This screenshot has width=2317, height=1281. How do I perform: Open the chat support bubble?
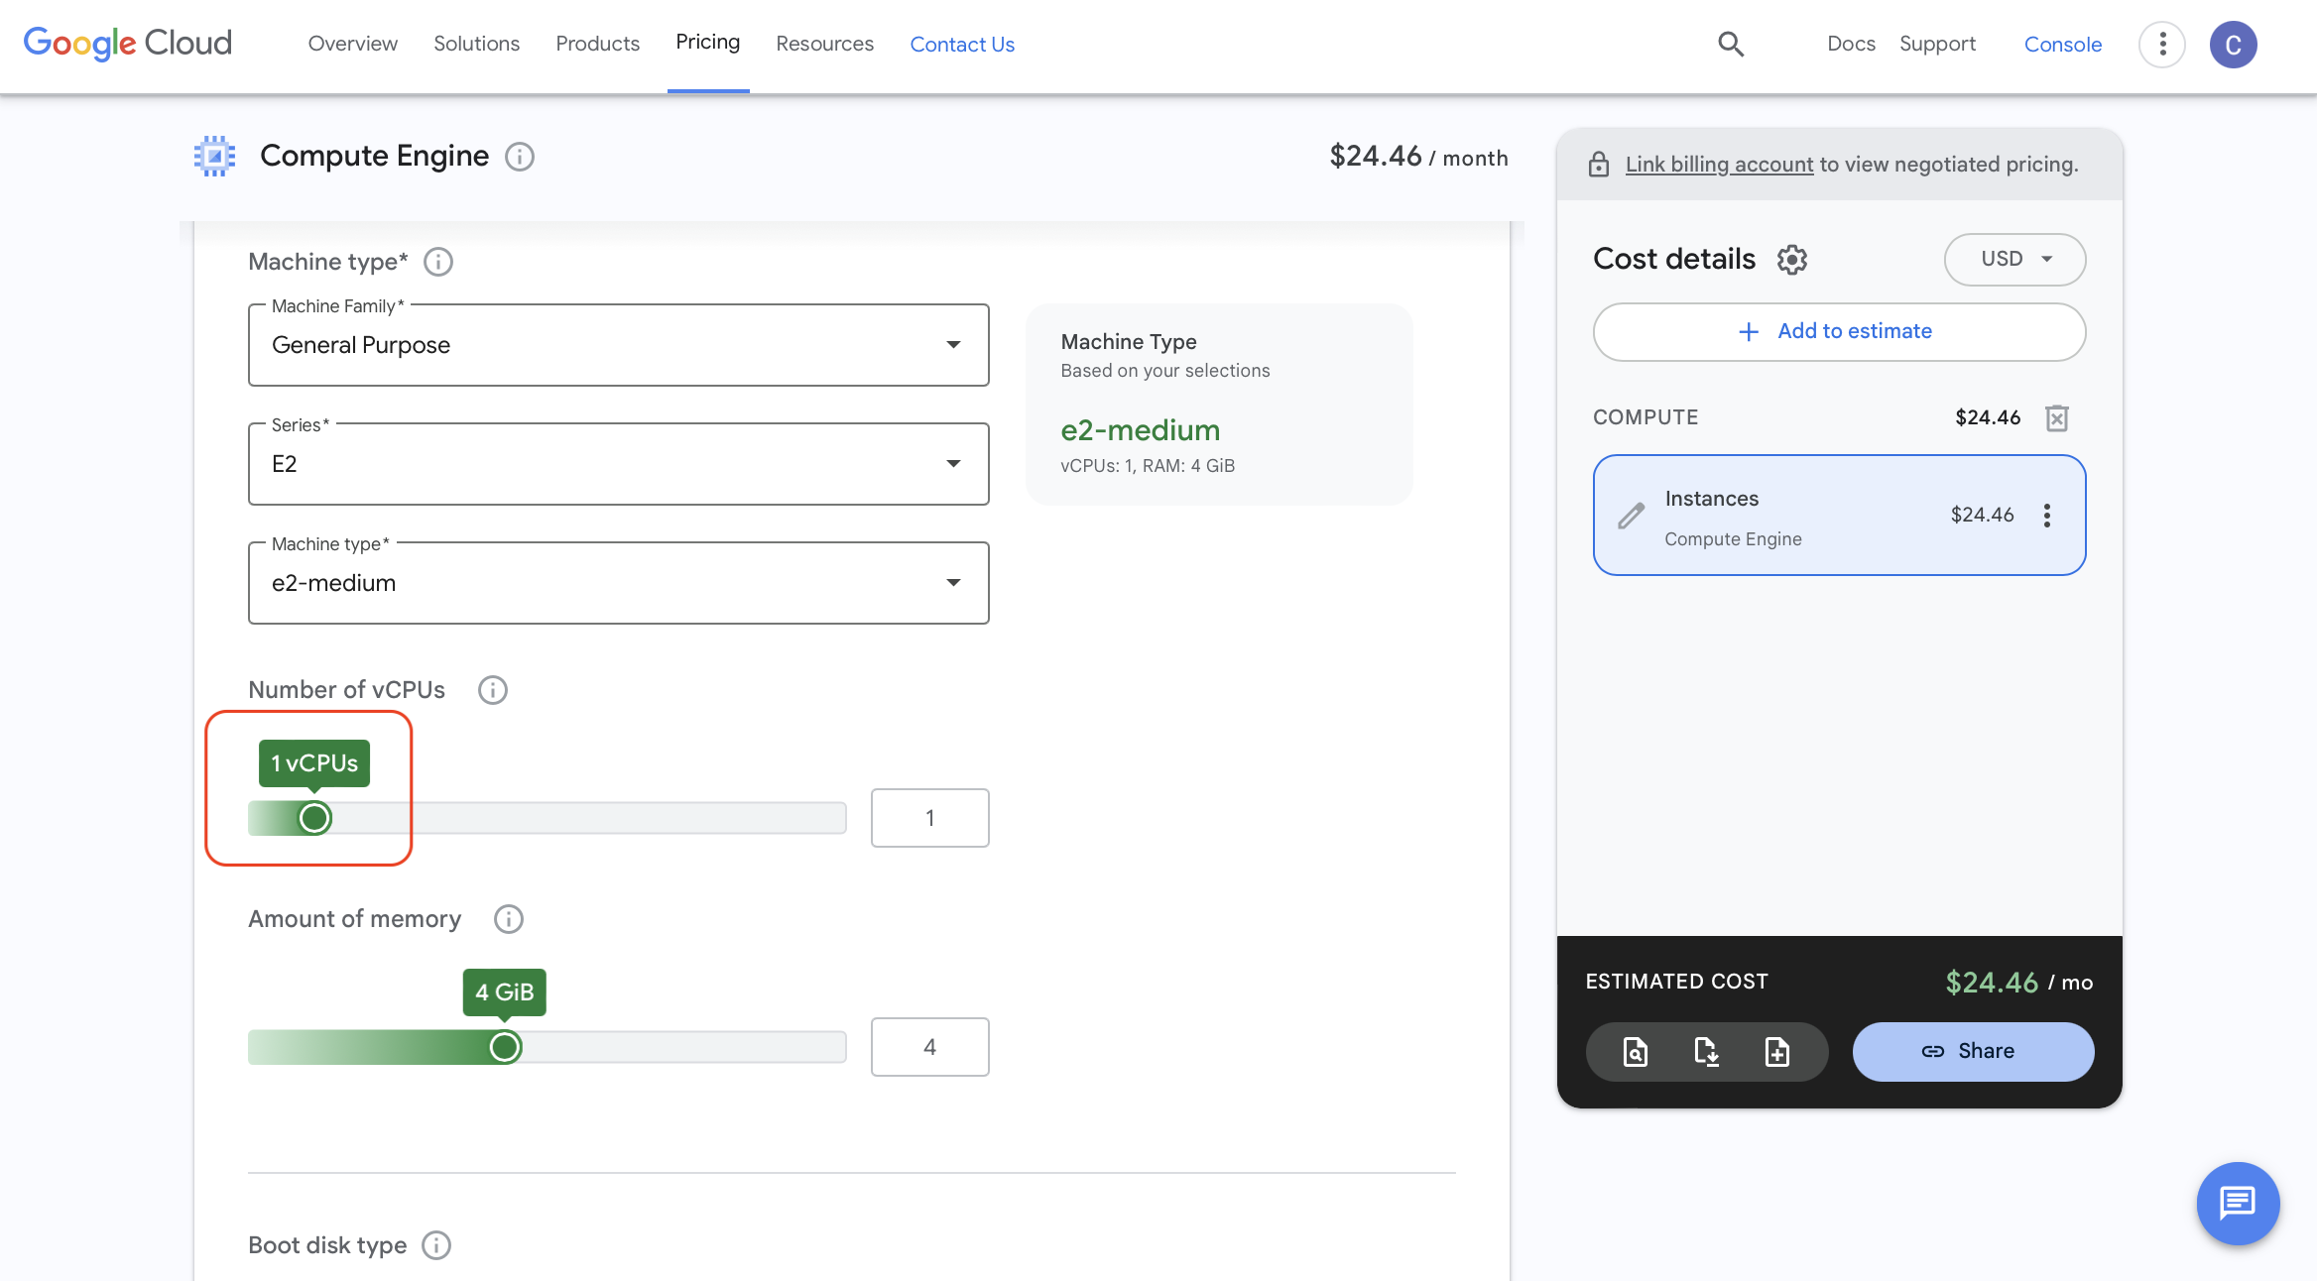(2238, 1203)
